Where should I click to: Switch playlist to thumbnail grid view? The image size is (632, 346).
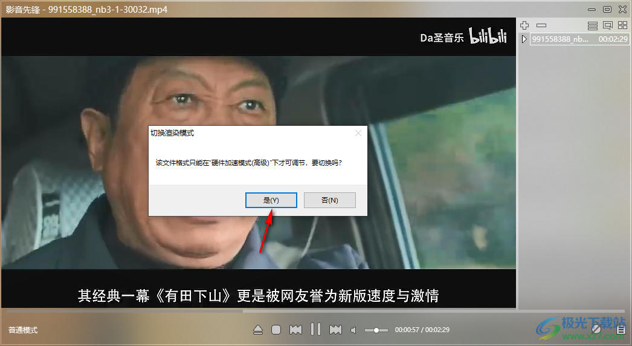coord(622,25)
